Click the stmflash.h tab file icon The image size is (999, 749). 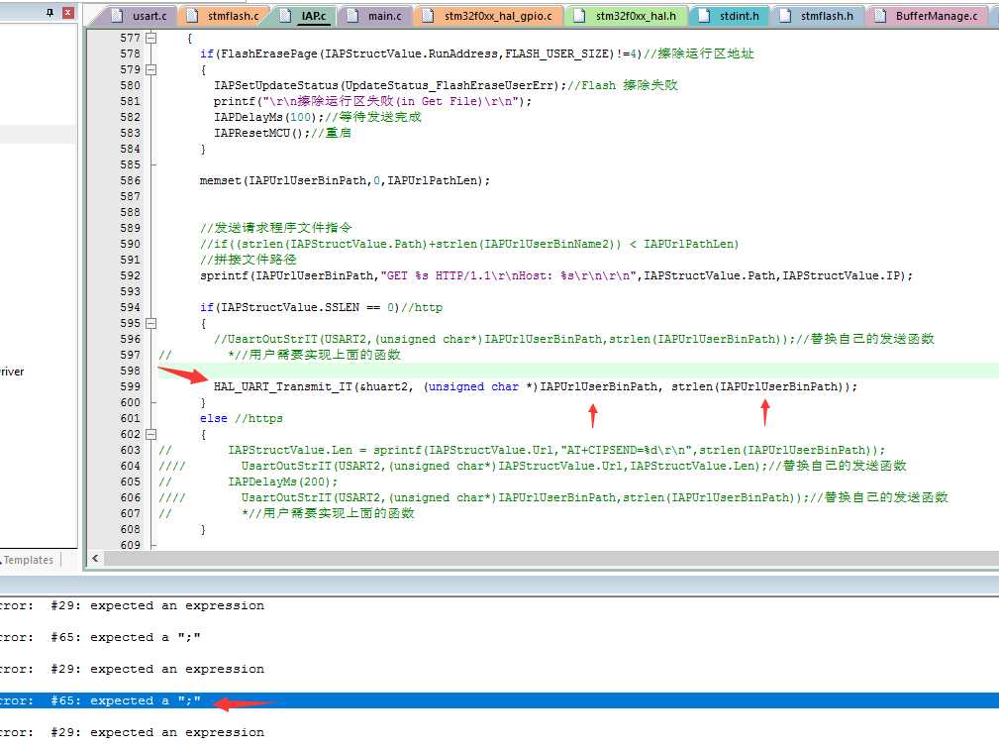pyautogui.click(x=785, y=16)
